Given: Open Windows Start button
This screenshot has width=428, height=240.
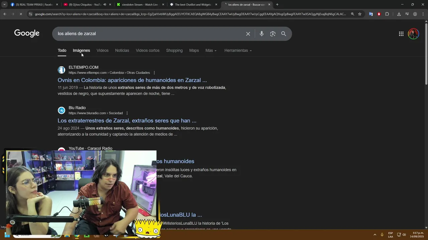Looking at the screenshot, I should coord(7,235).
